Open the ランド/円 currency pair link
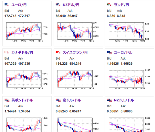Screen dimensions: 155x132 (121, 5)
